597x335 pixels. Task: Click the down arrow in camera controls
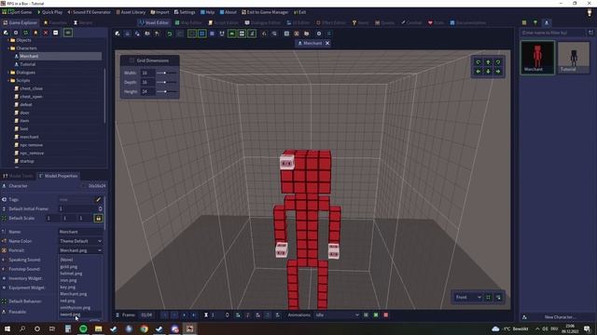coord(488,72)
